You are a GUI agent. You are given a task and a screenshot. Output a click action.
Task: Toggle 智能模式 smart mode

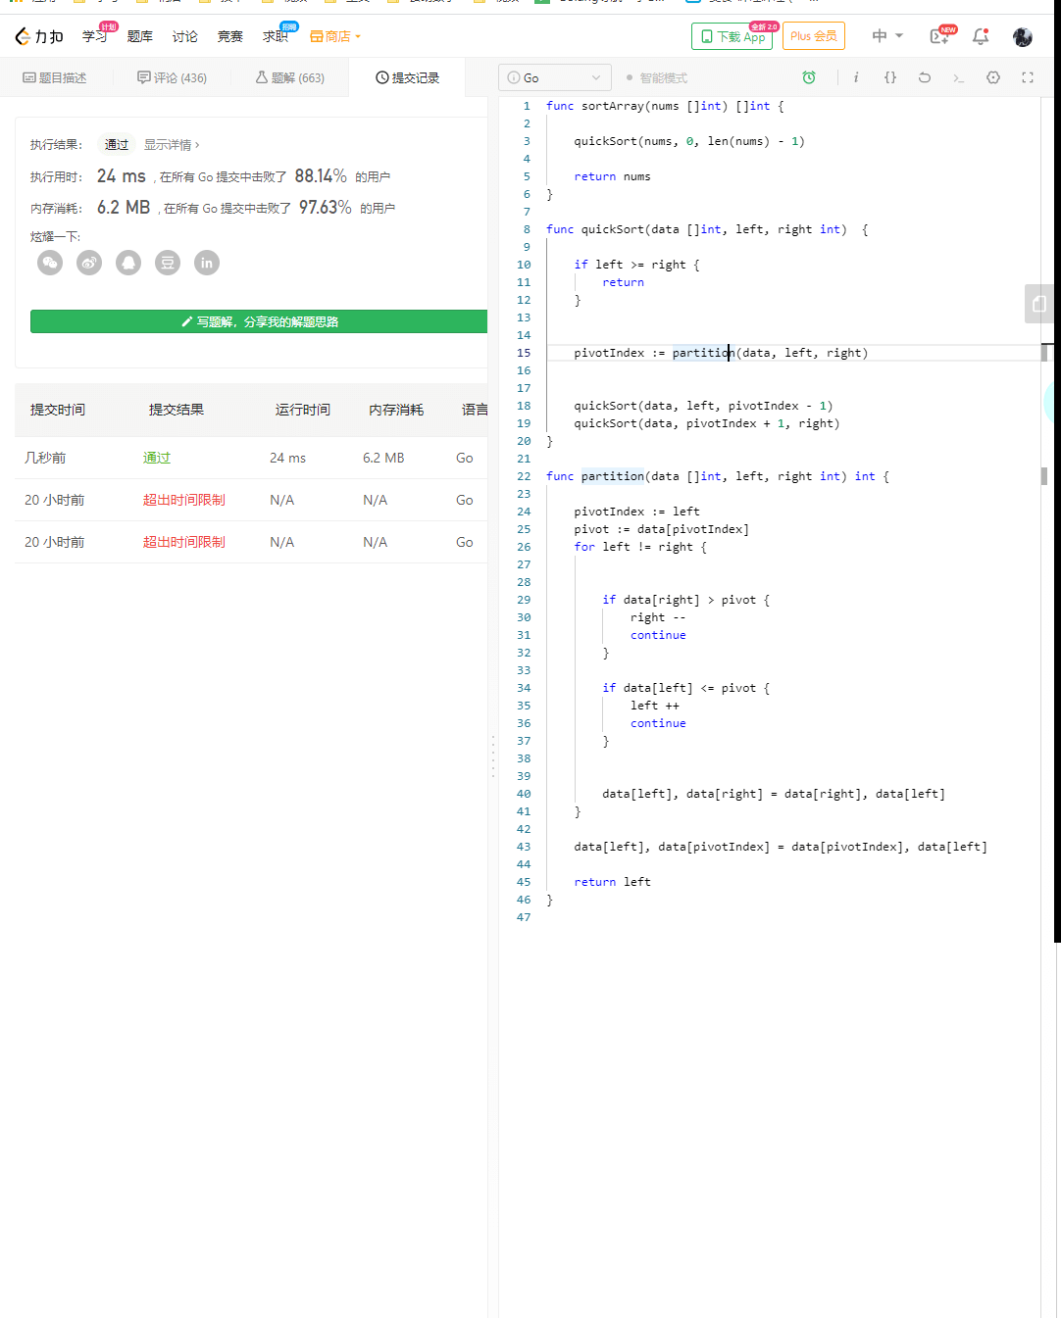tap(657, 77)
